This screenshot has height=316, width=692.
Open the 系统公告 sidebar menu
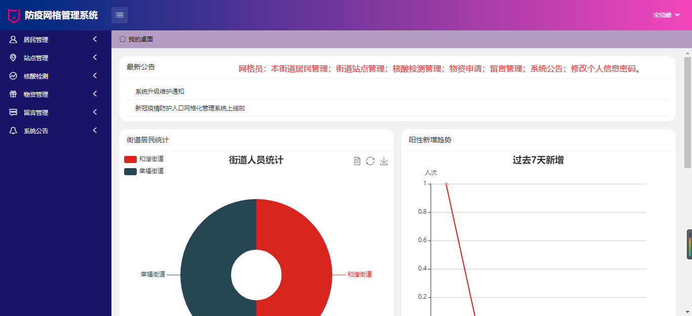(x=36, y=131)
